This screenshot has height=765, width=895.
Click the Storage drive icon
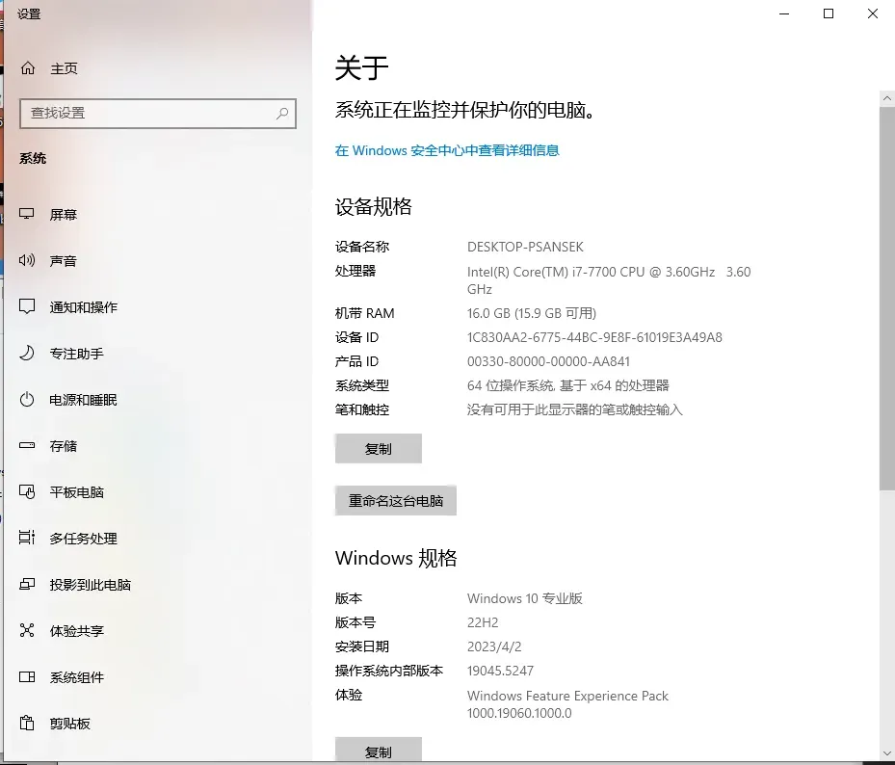click(27, 445)
